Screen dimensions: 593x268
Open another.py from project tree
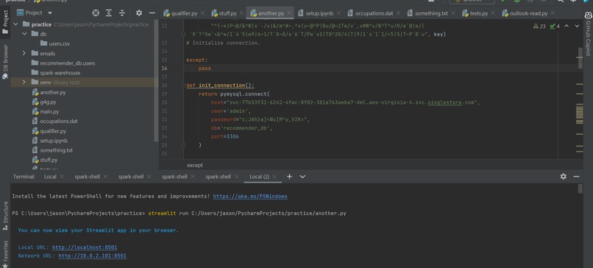[x=49, y=92]
